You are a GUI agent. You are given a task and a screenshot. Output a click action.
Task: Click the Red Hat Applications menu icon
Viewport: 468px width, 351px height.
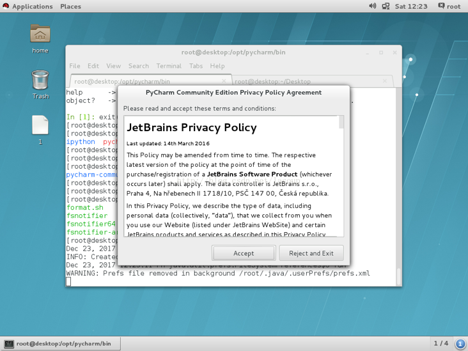click(6, 6)
